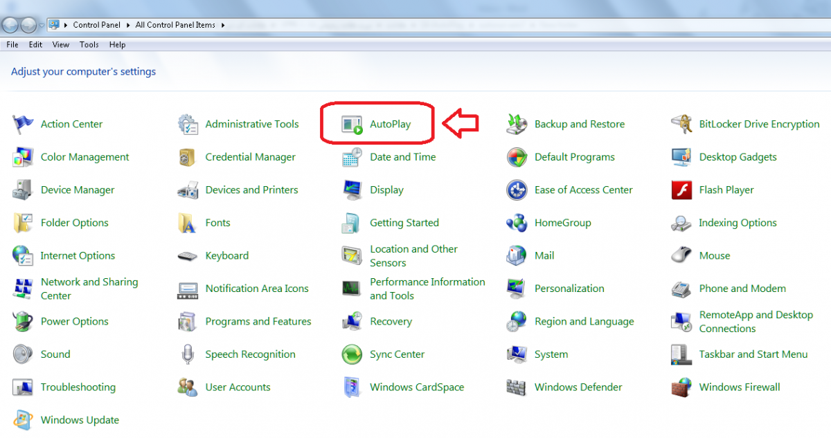The height and width of the screenshot is (438, 831).
Task: Open the Sync Center green icon
Action: [352, 354]
